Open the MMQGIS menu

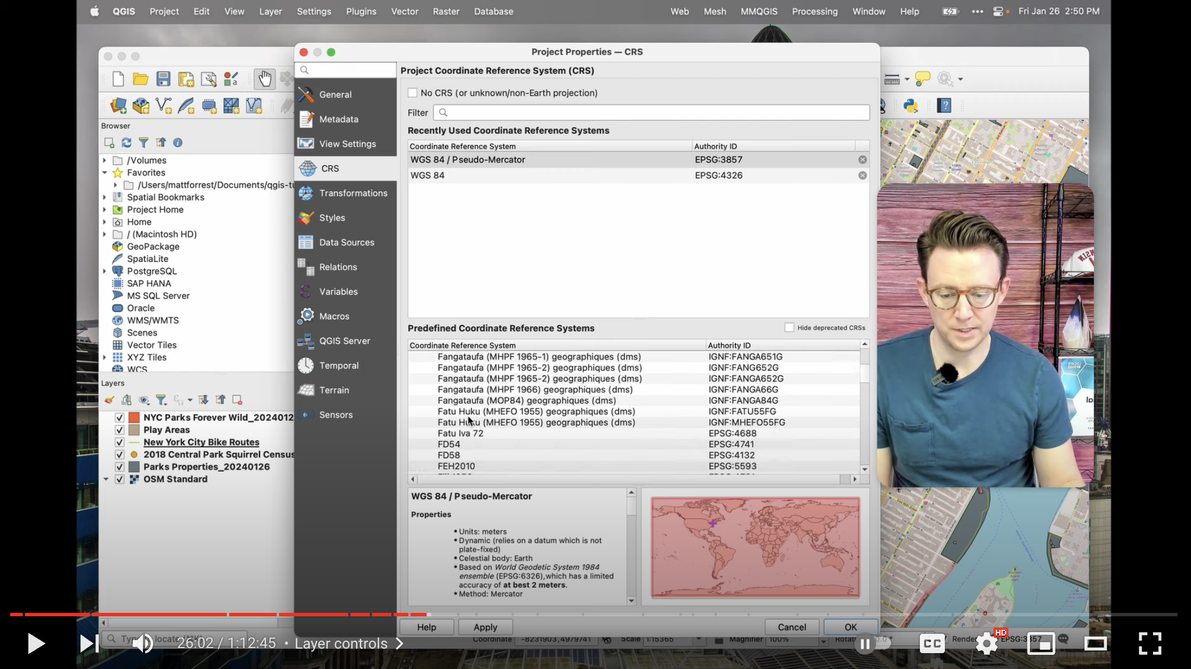tap(759, 11)
